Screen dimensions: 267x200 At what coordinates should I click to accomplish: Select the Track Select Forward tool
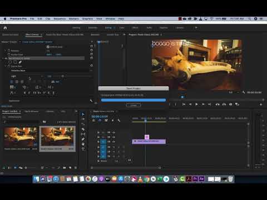click(x=83, y=119)
